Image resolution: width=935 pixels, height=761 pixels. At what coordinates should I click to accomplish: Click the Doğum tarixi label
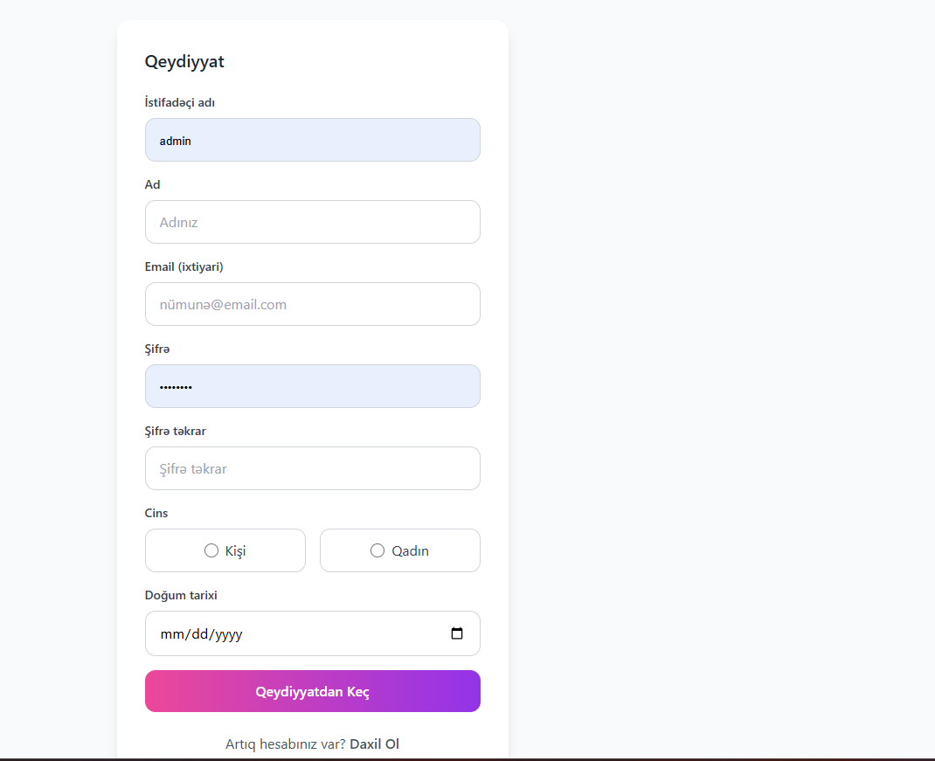point(181,595)
